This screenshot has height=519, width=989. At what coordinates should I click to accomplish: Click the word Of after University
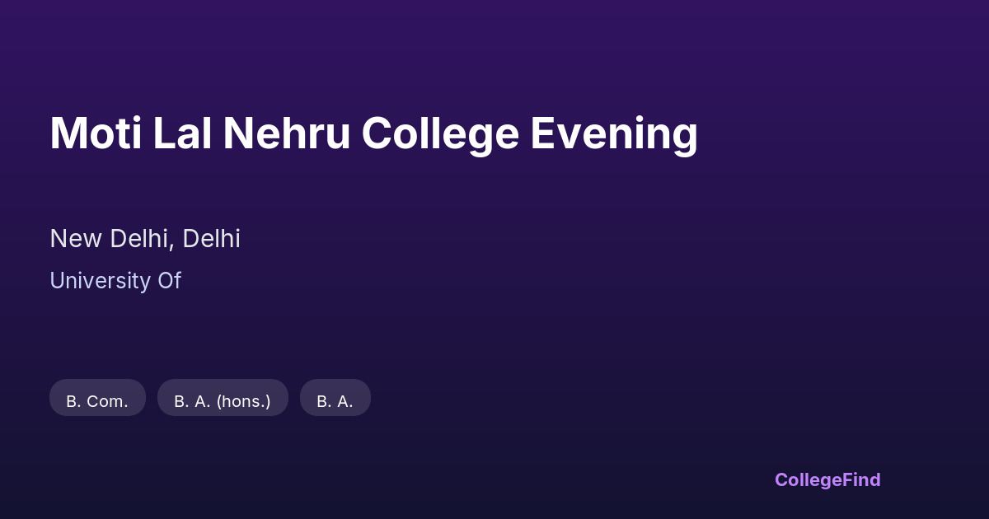coord(169,281)
